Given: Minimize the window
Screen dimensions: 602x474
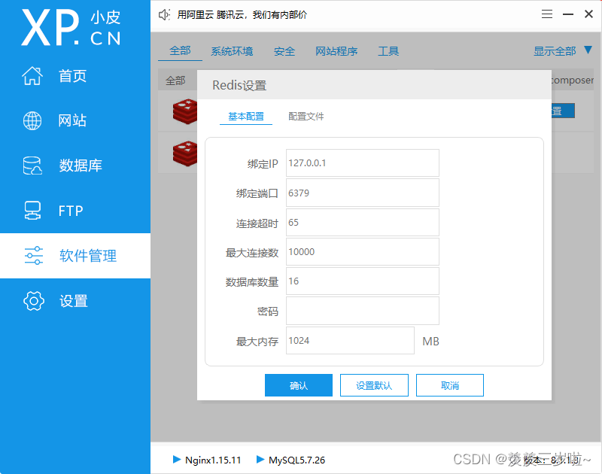Looking at the screenshot, I should pos(568,14).
